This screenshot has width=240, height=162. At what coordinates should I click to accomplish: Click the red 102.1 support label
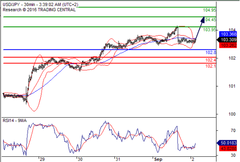211,66
